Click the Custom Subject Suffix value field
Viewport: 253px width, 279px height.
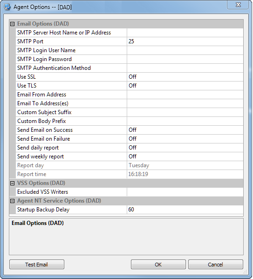pyautogui.click(x=185, y=112)
